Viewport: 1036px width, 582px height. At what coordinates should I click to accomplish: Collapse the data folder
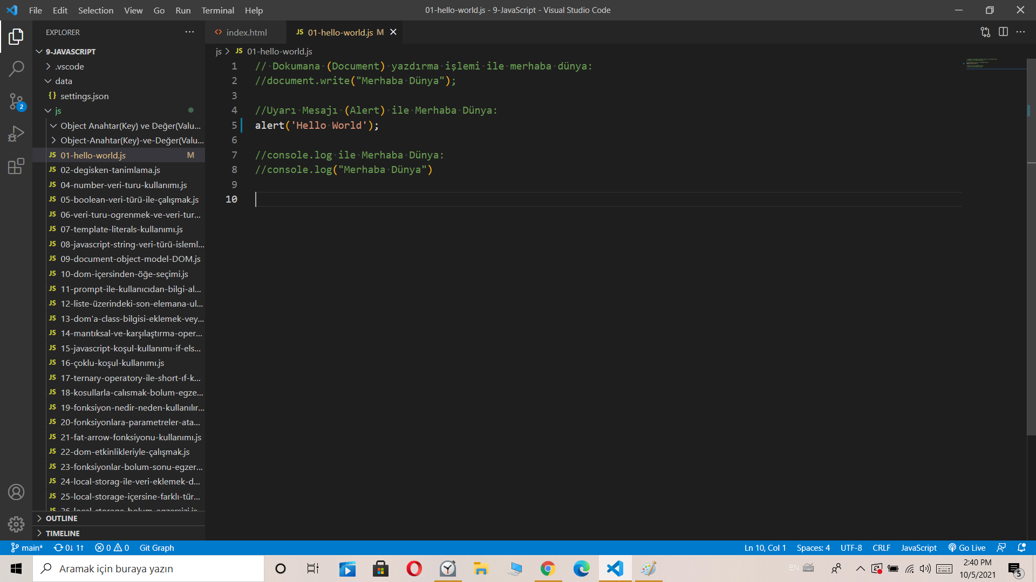pyautogui.click(x=63, y=81)
